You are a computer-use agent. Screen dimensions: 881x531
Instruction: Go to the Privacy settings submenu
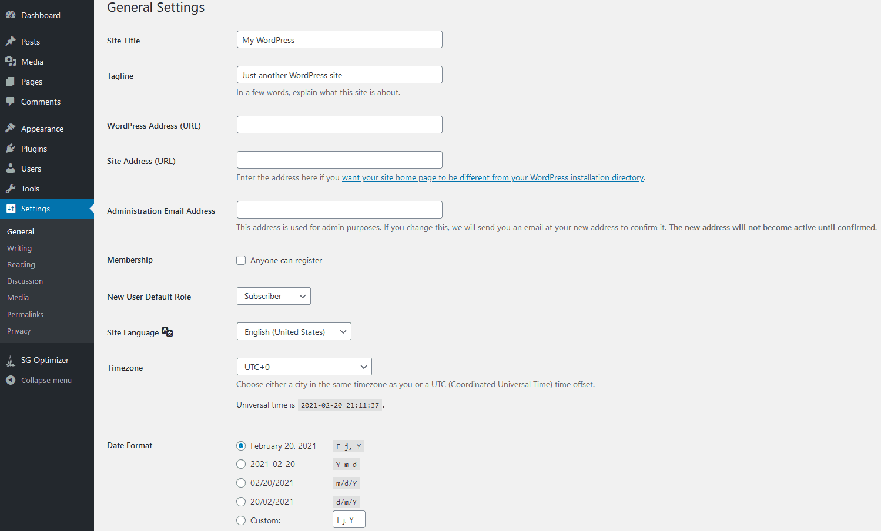tap(19, 331)
